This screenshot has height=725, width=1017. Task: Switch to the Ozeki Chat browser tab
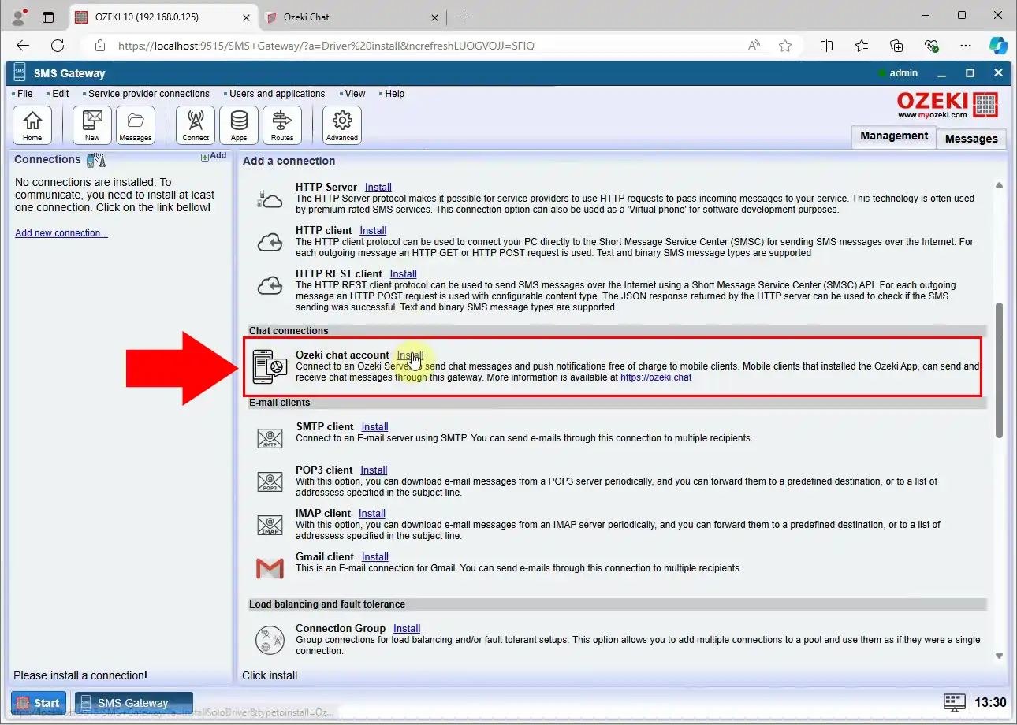tap(351, 17)
